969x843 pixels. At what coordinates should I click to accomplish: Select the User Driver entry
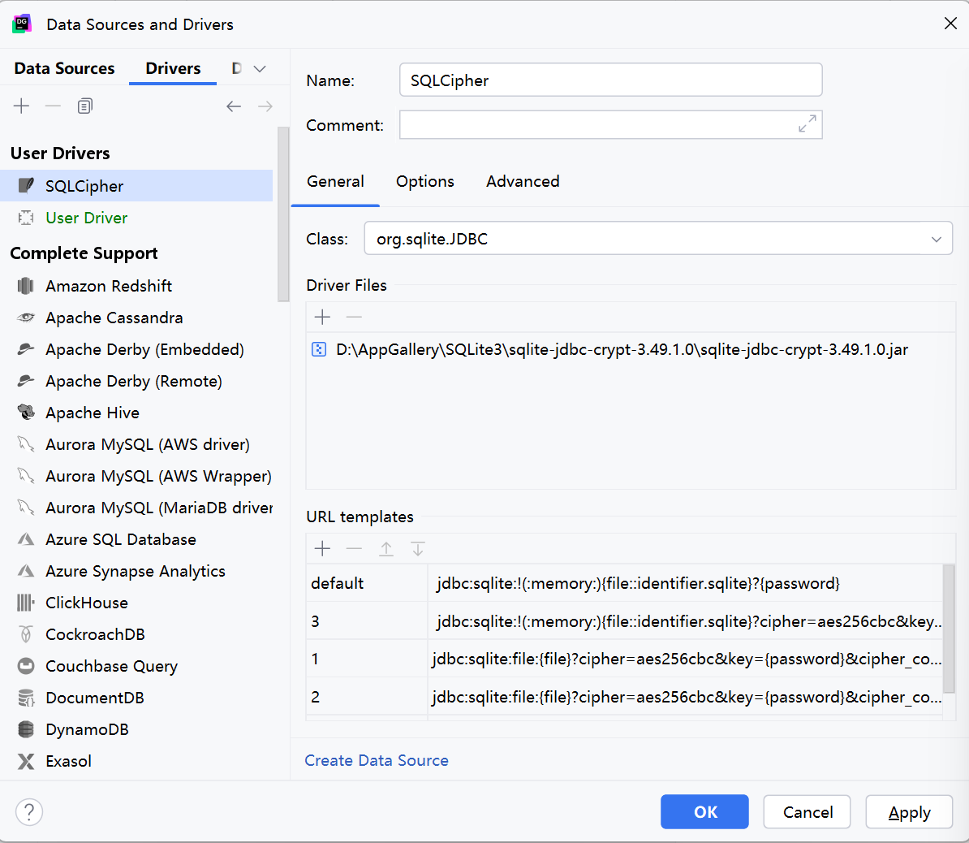[x=136, y=218]
